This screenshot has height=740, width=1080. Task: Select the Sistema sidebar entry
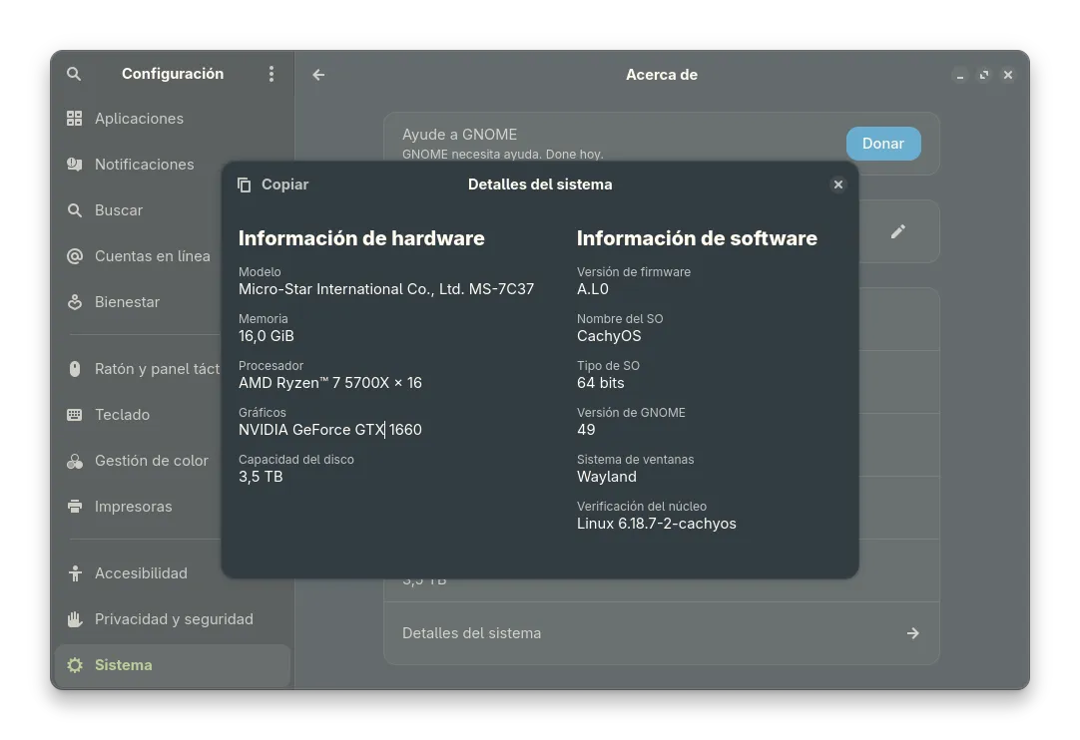coord(124,665)
